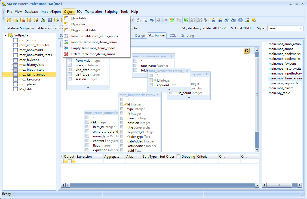Click the blue door toolbar icon
Viewport: 307px width, 199px height.
pos(50,20)
